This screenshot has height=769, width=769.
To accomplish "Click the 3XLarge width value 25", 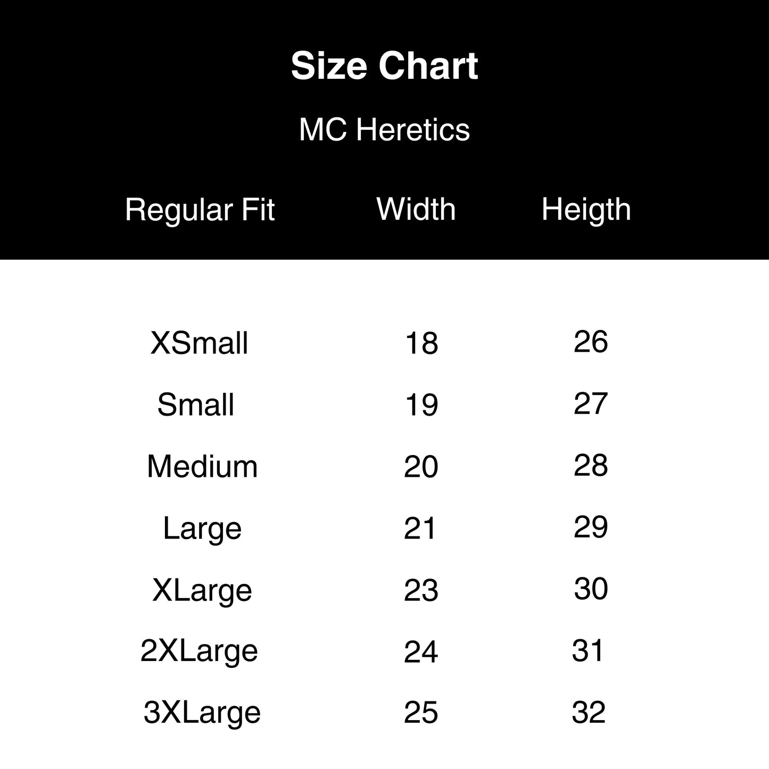I will tap(421, 713).
